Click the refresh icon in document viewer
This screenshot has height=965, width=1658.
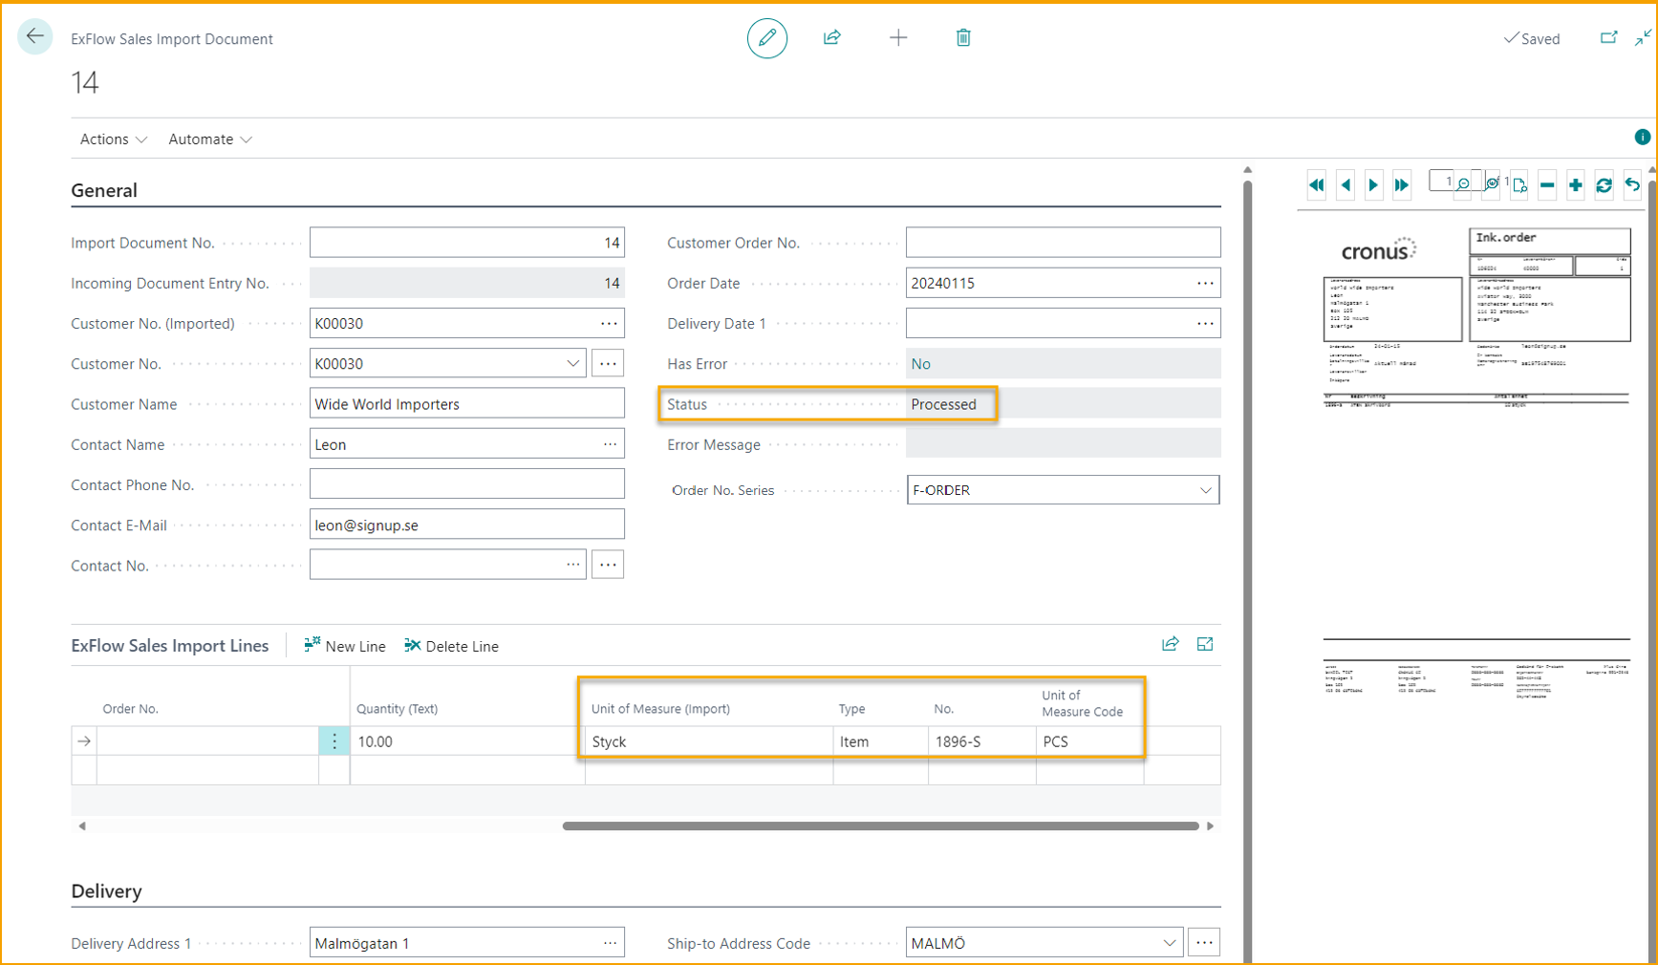pyautogui.click(x=1604, y=185)
